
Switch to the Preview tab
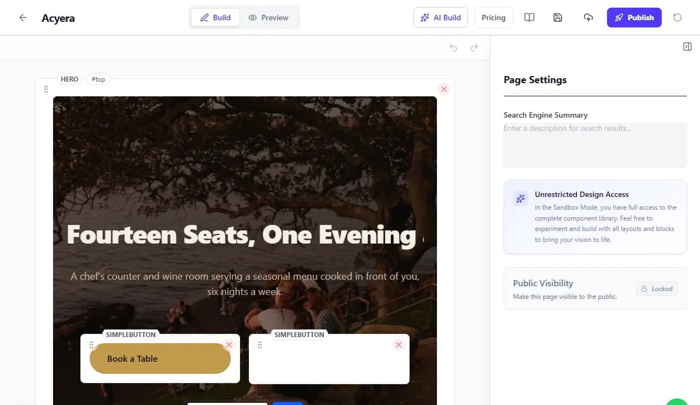click(269, 18)
